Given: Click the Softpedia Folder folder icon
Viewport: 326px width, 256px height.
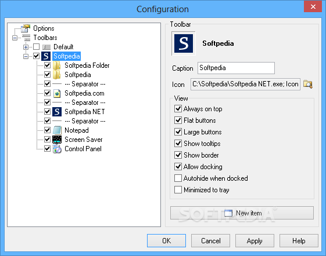Looking at the screenshot, I should (56, 65).
